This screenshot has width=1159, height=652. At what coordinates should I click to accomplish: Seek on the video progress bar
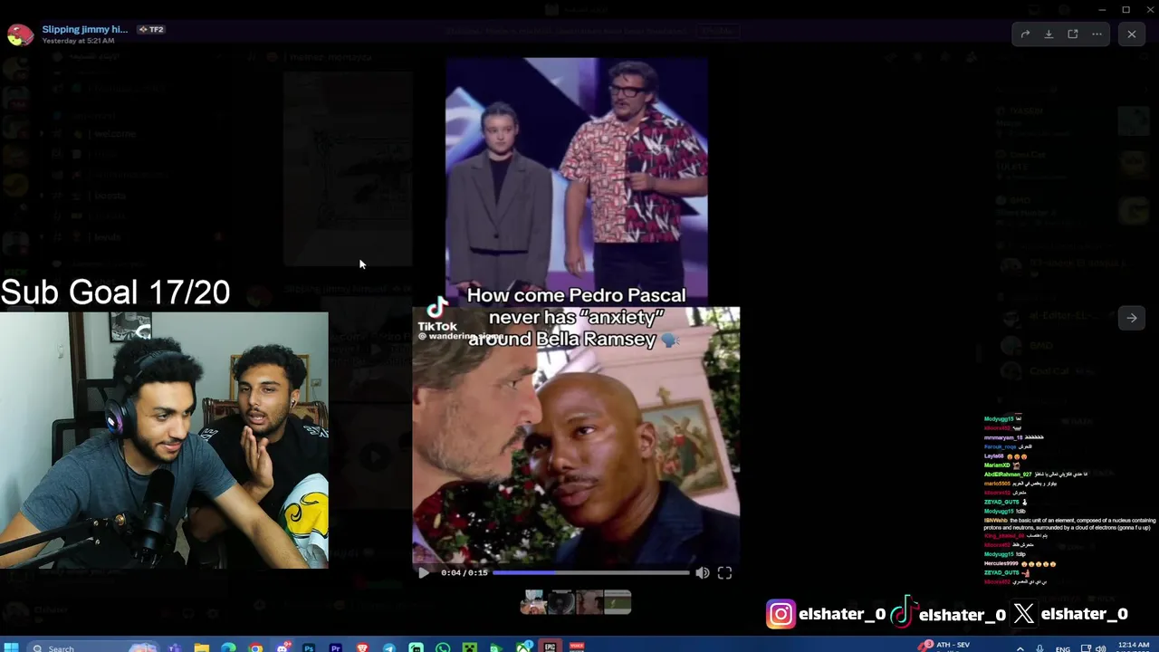[591, 572]
